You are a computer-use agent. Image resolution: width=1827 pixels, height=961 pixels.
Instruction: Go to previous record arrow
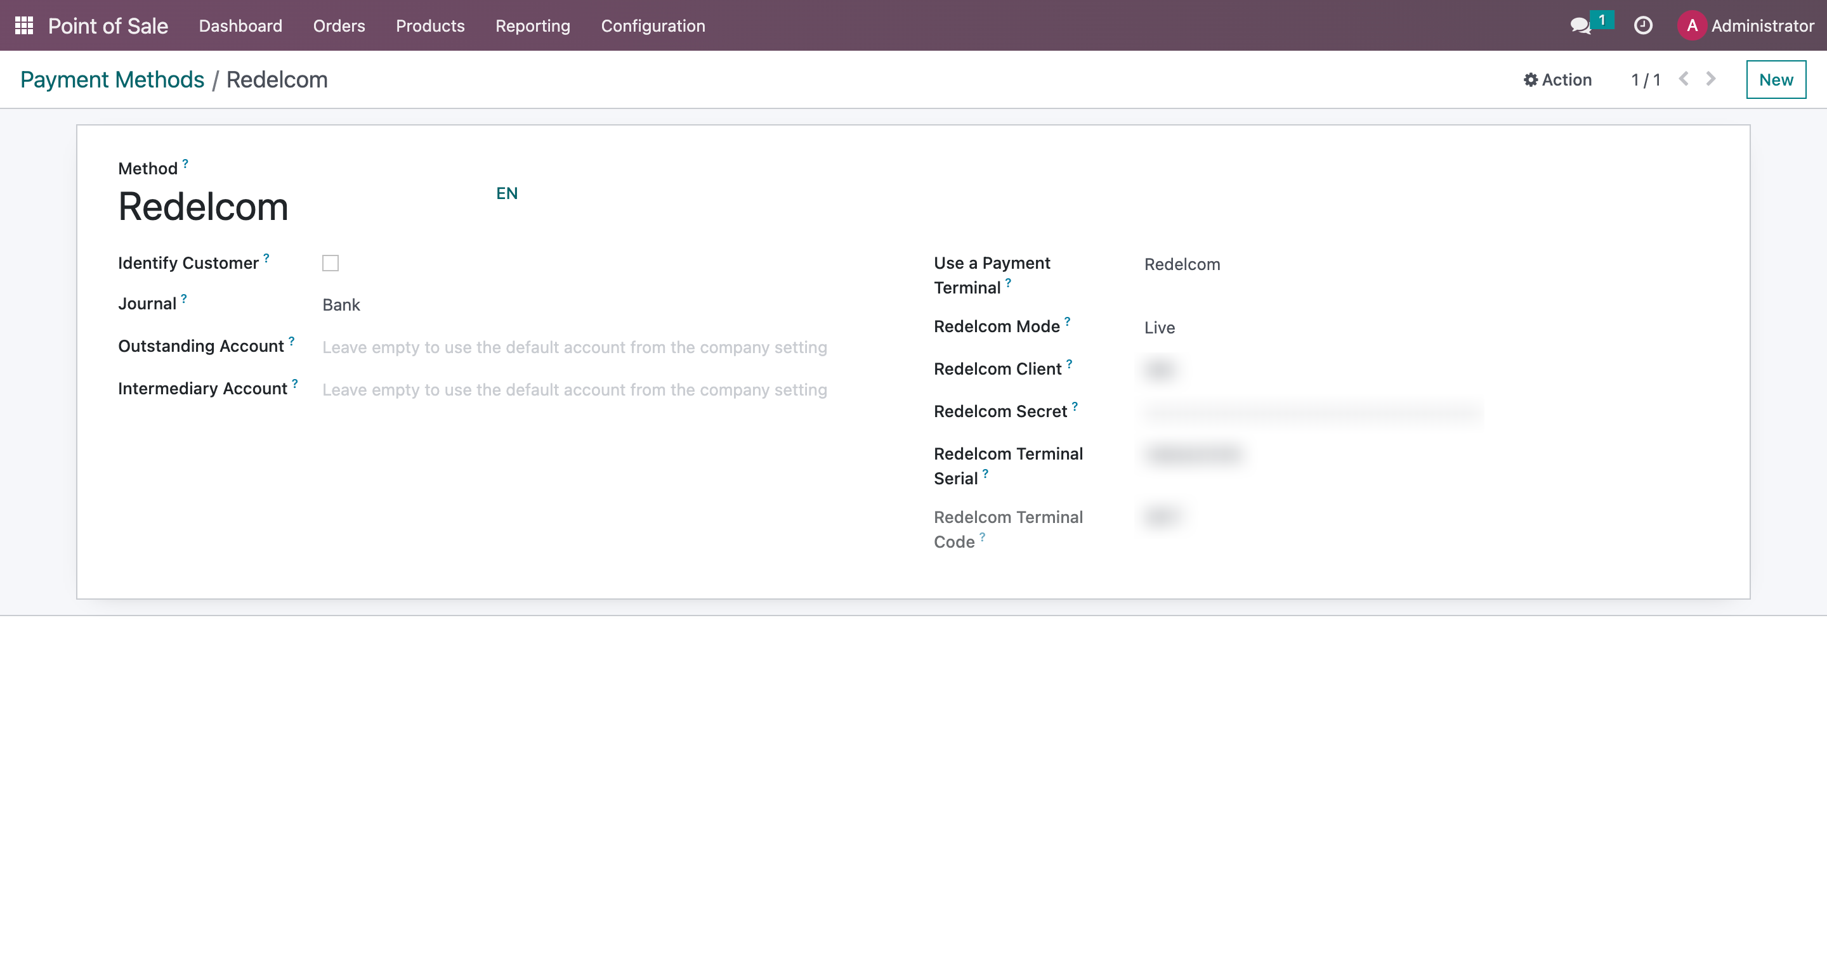1684,79
